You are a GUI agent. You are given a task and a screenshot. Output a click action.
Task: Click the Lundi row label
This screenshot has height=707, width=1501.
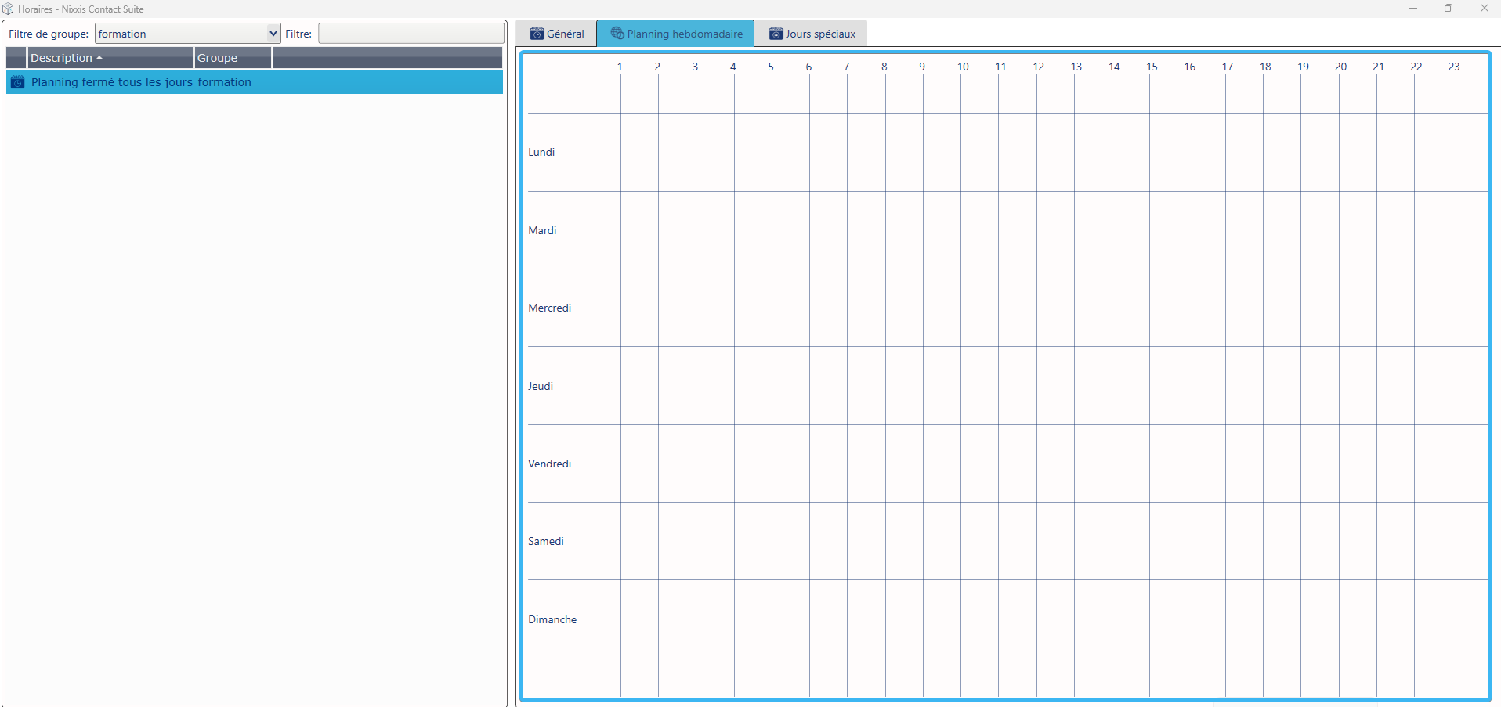tap(541, 152)
